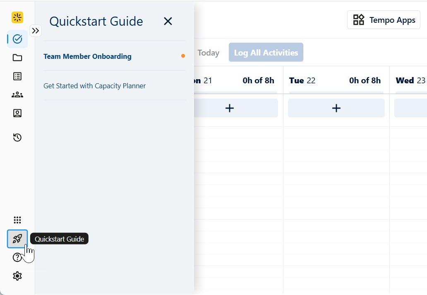This screenshot has height=295, width=427.
Task: Open the Reports list icon in sidebar
Action: (17, 76)
